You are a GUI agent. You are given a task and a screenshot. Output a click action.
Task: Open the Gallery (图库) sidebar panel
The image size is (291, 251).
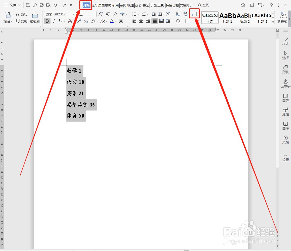(x=285, y=126)
